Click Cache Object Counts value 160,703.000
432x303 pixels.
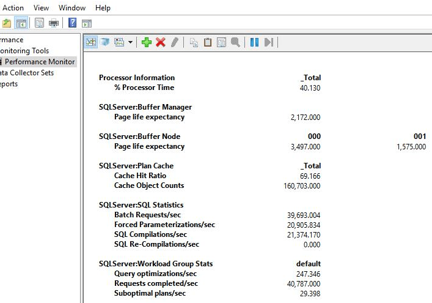point(302,186)
